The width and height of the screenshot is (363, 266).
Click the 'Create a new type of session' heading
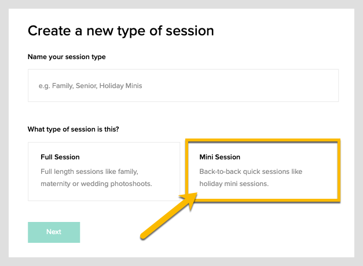click(x=120, y=31)
